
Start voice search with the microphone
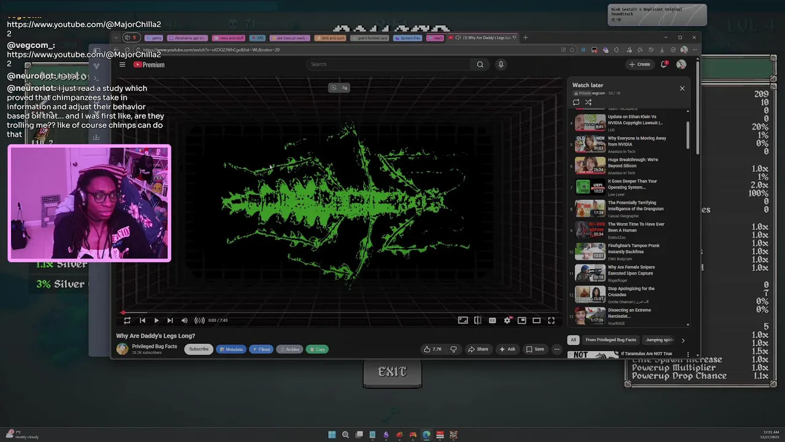(x=500, y=64)
